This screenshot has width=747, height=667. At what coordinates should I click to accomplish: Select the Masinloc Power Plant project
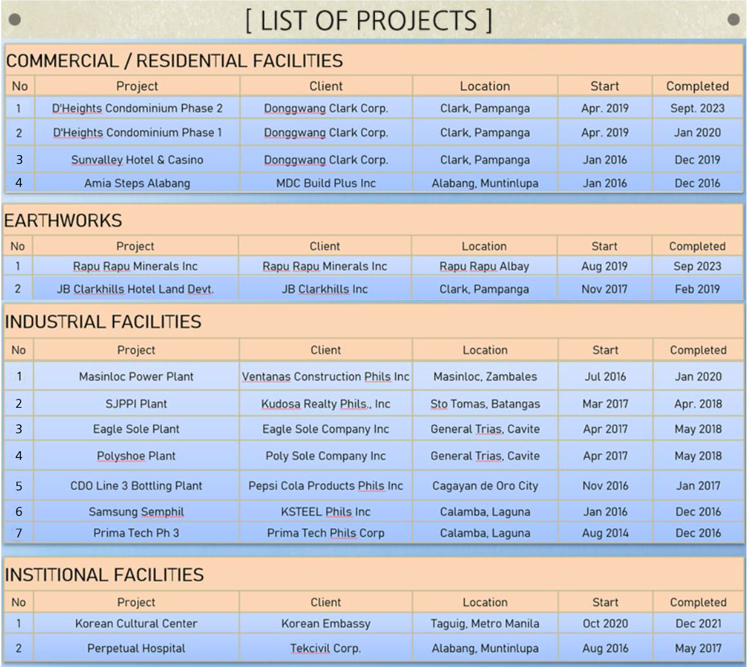pyautogui.click(x=136, y=377)
